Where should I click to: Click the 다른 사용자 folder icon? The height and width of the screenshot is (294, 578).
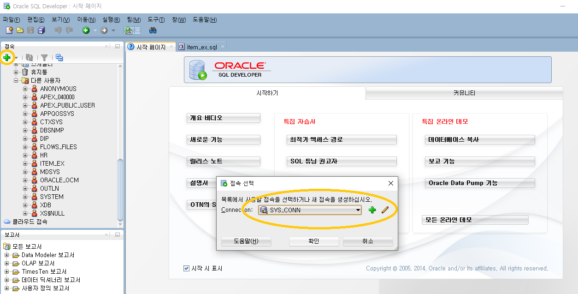point(25,80)
